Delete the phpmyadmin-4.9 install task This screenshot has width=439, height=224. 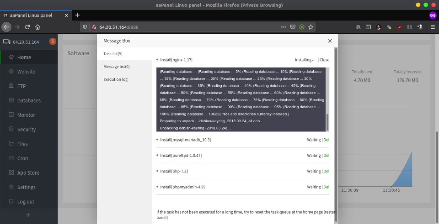pos(327,187)
